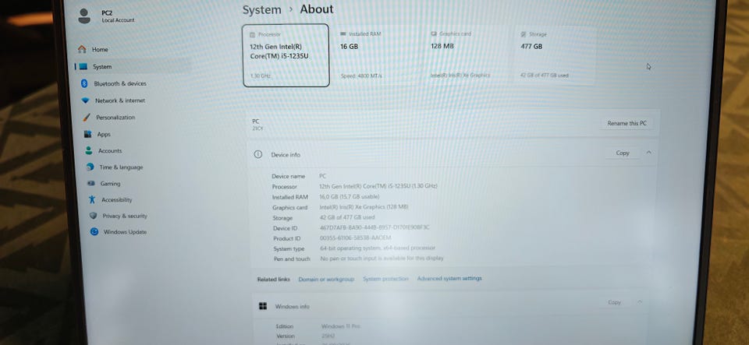Collapse the Device info section chevron
This screenshot has width=749, height=345.
[648, 153]
